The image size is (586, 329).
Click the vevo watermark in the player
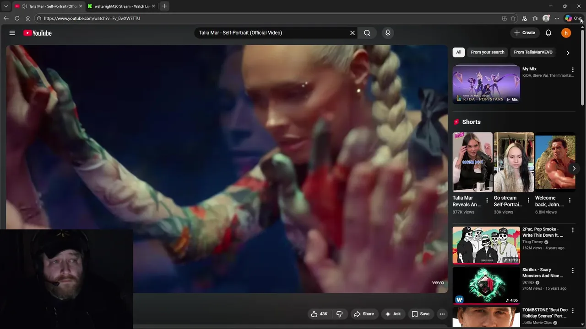click(438, 283)
